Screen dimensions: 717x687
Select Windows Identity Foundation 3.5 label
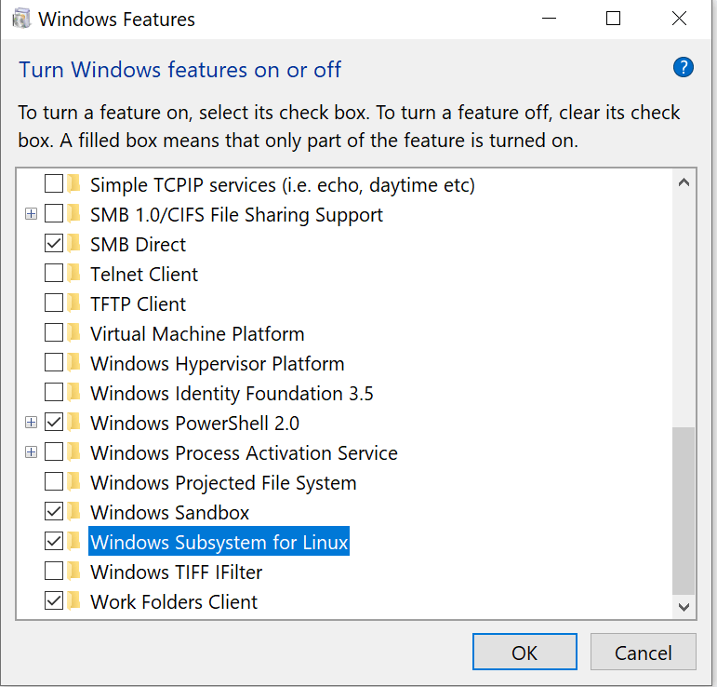(232, 394)
